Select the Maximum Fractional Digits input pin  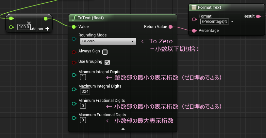(74, 118)
